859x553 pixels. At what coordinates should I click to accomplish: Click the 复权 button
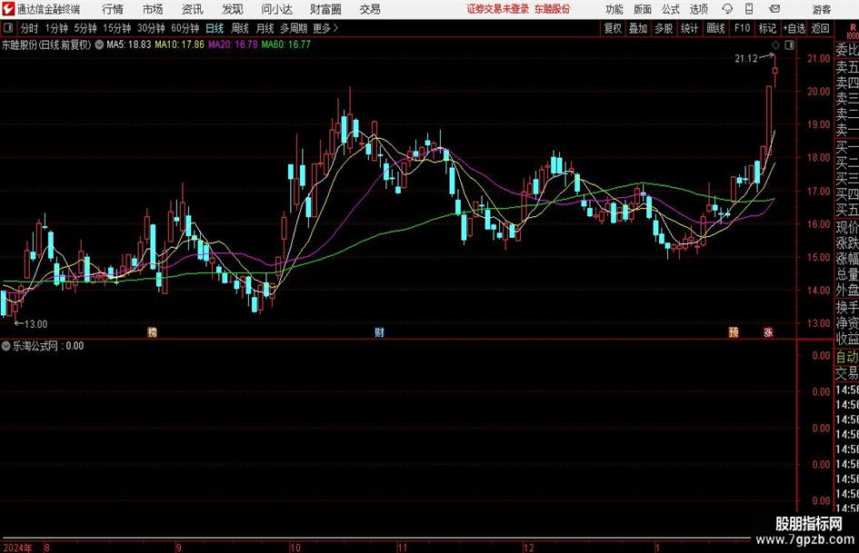(x=613, y=28)
